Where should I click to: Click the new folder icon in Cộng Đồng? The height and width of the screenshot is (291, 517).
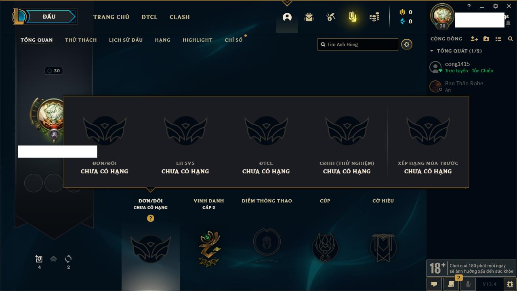pos(486,39)
